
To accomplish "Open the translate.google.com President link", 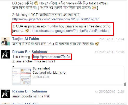I will pos(70,31).
